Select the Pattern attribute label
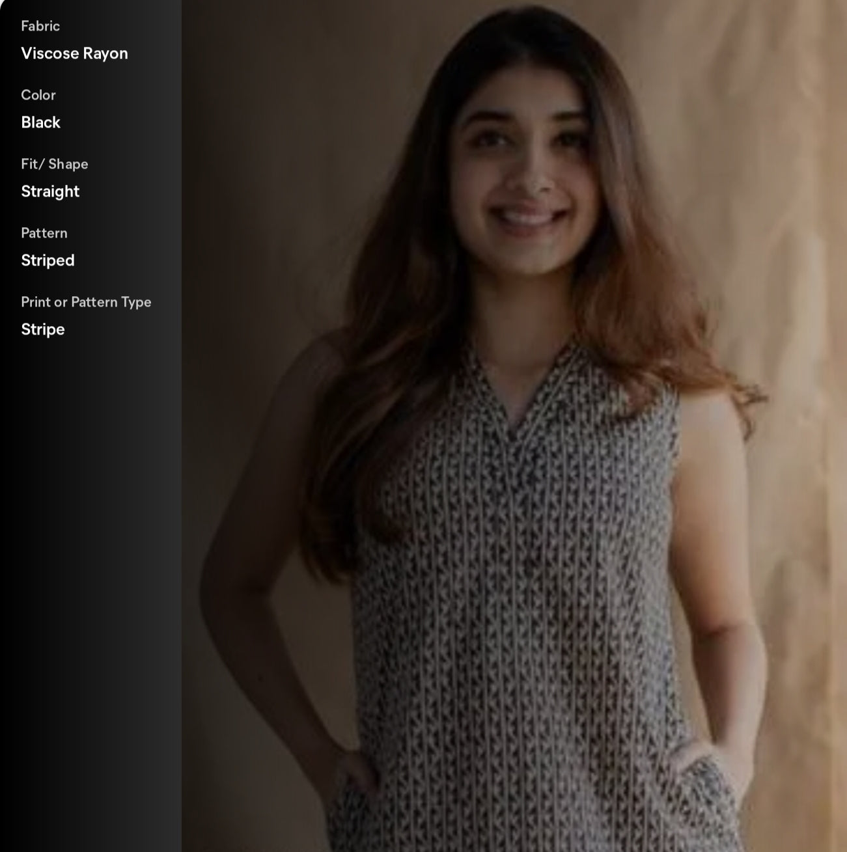Screen dimensions: 847x852 pos(44,233)
